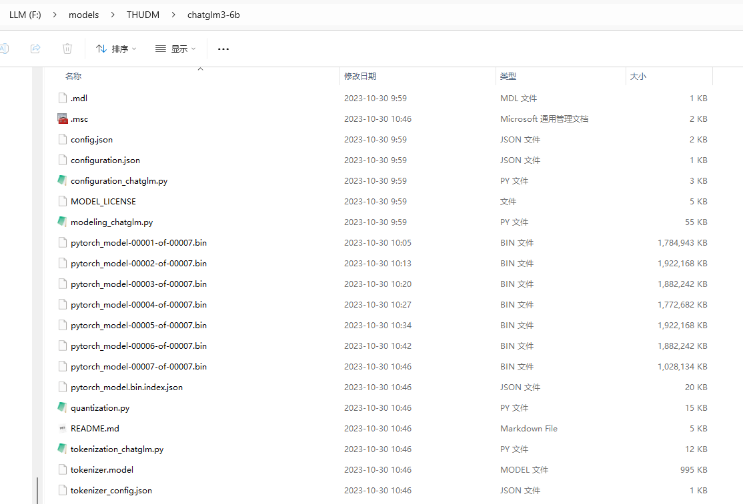743x504 pixels.
Task: Click the 1,784,943 KB size cell
Action: coord(682,242)
